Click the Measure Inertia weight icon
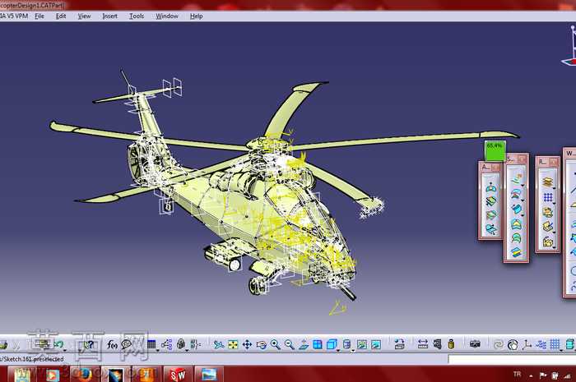The height and width of the screenshot is (382, 576). tap(451, 344)
